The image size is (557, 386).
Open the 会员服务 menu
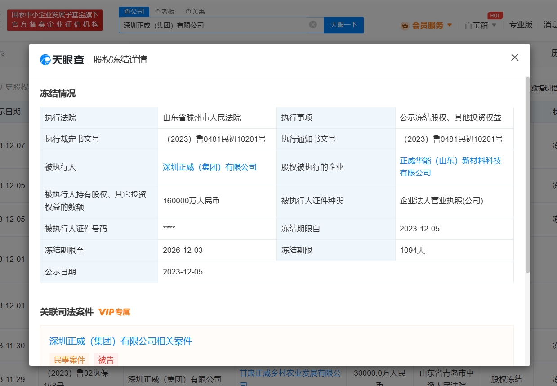tap(428, 25)
